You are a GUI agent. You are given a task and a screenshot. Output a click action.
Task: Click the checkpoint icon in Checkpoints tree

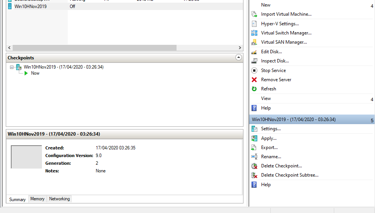[19, 67]
